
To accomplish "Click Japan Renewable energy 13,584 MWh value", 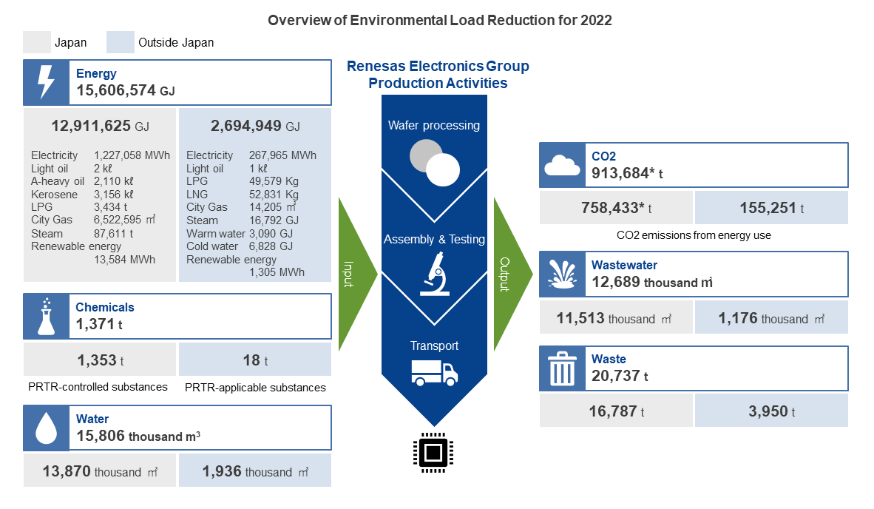I will pyautogui.click(x=124, y=260).
